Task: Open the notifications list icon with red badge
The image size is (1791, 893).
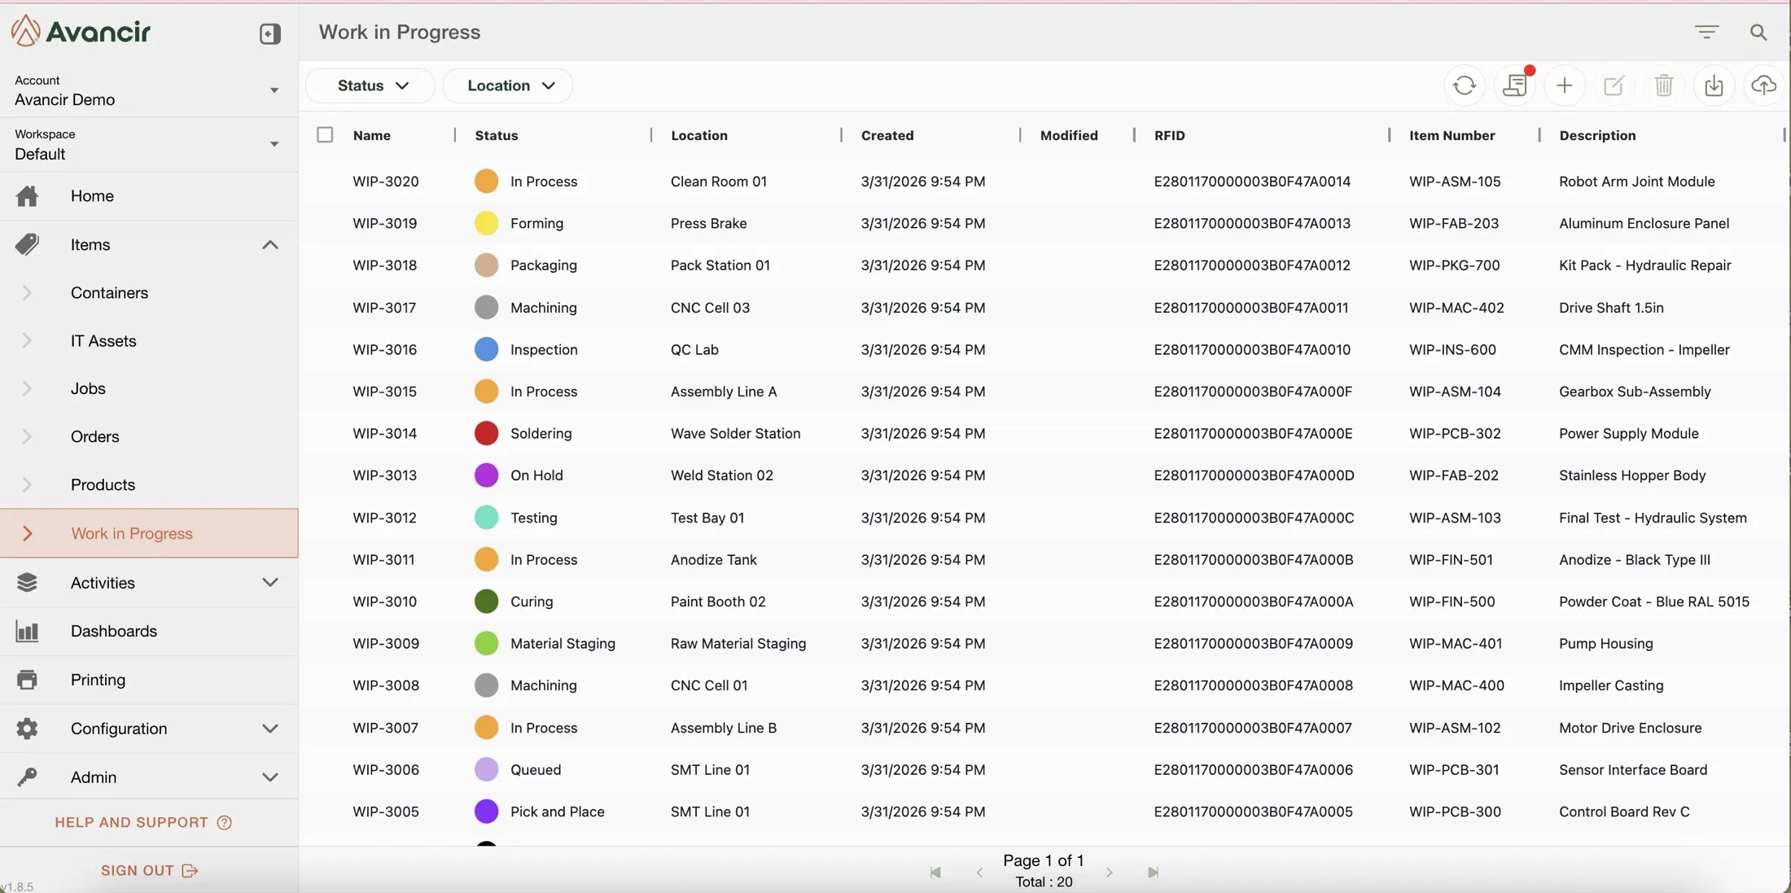Action: pos(1514,85)
